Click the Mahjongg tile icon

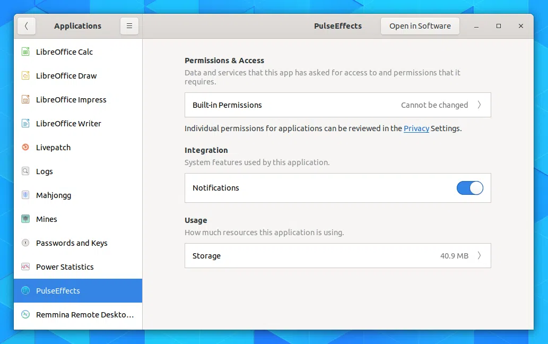pos(25,195)
